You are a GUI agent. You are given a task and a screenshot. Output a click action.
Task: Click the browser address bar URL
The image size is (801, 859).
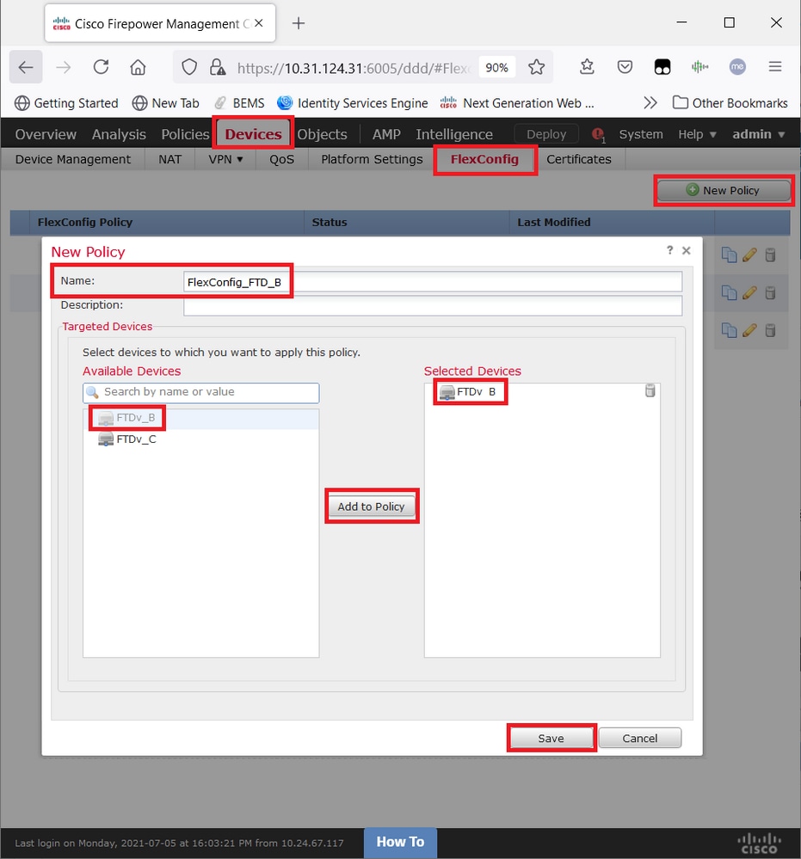tap(354, 68)
